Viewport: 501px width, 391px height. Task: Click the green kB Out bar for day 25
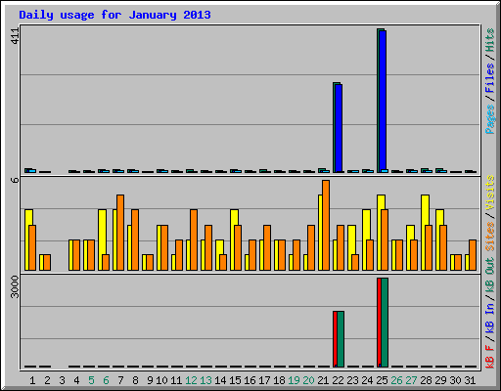pyautogui.click(x=385, y=323)
